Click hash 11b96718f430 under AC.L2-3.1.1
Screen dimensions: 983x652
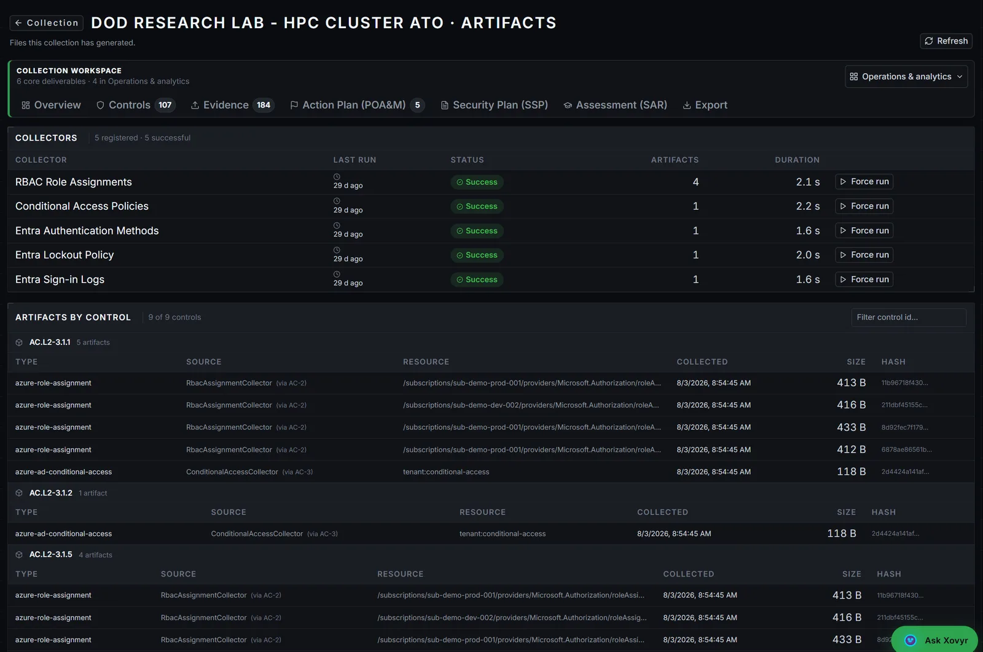click(x=904, y=383)
